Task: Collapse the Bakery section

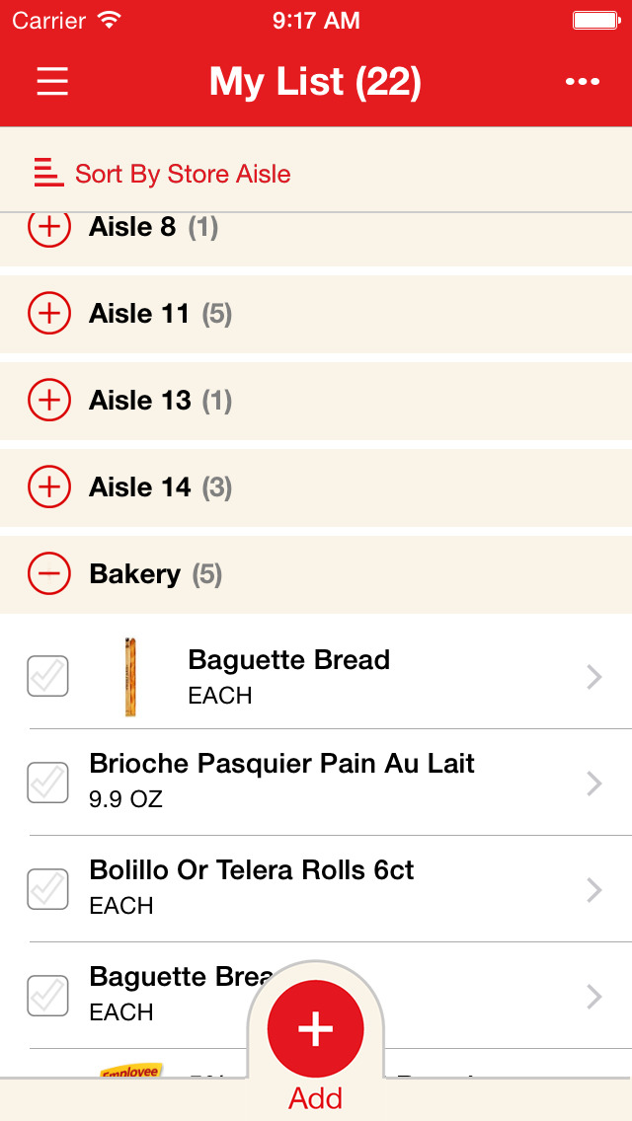Action: pyautogui.click(x=48, y=574)
